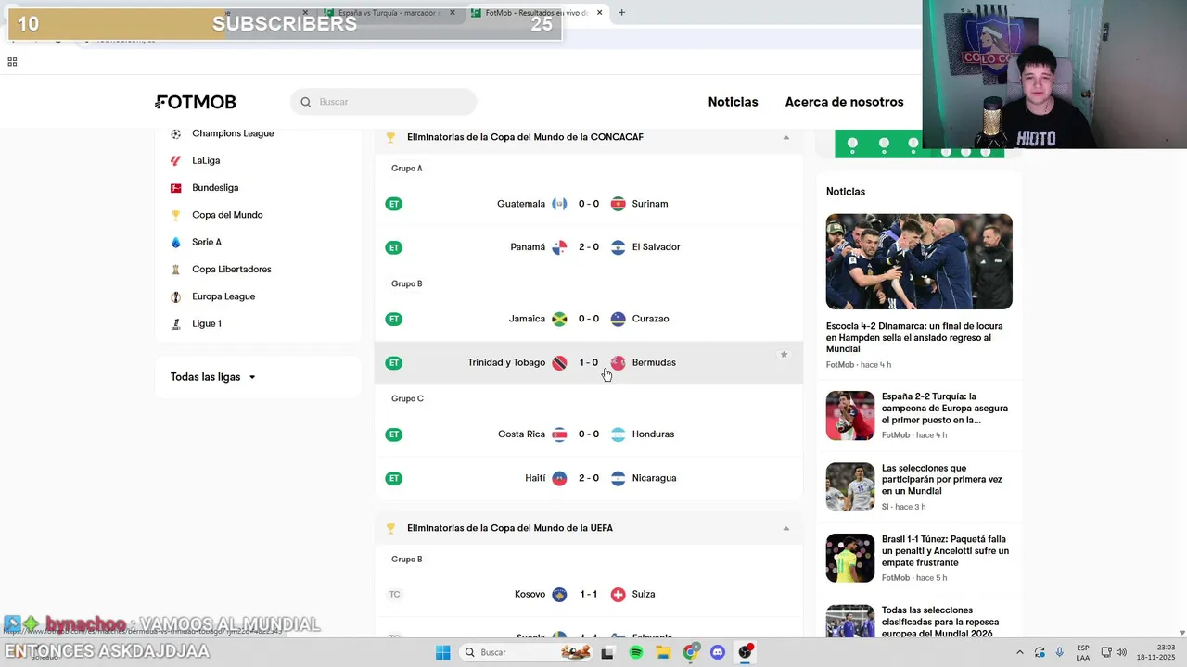The image size is (1187, 667).
Task: Close the España vs Turquía tab
Action: pos(453,13)
